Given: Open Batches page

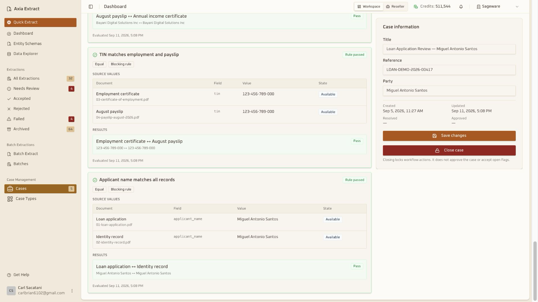Looking at the screenshot, I should [x=40, y=164].
